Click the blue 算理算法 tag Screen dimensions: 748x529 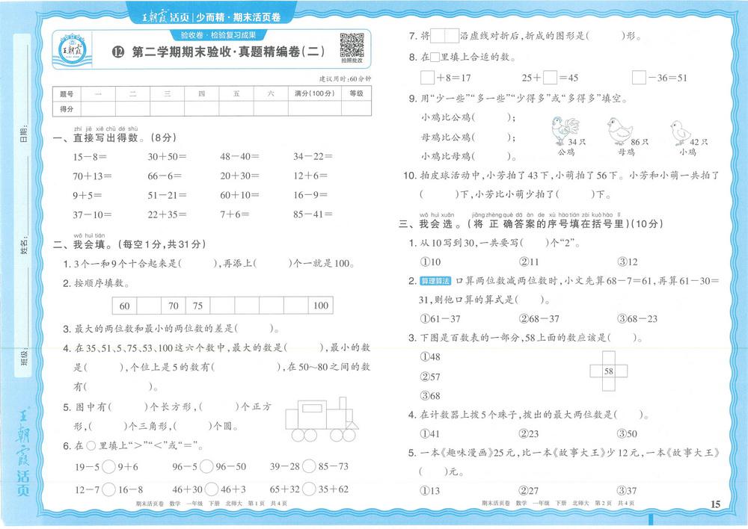click(435, 281)
